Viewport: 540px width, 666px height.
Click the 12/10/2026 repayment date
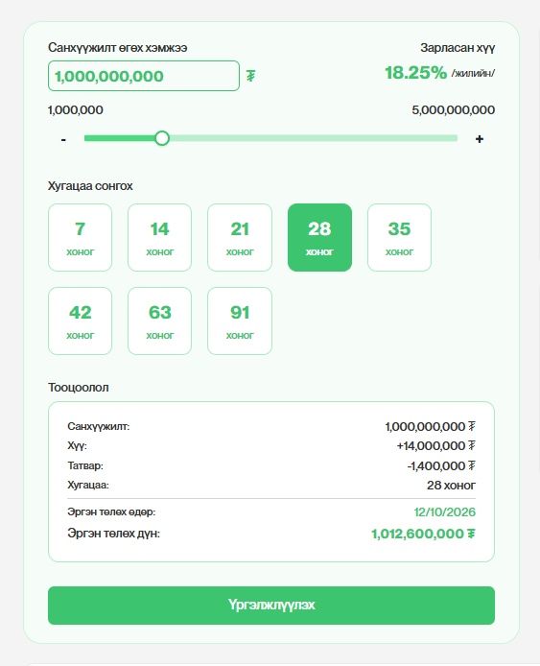pyautogui.click(x=444, y=511)
